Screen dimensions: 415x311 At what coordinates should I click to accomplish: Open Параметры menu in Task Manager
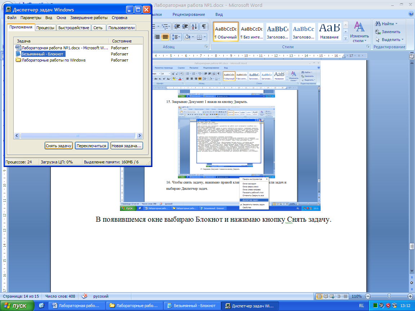[x=31, y=18]
